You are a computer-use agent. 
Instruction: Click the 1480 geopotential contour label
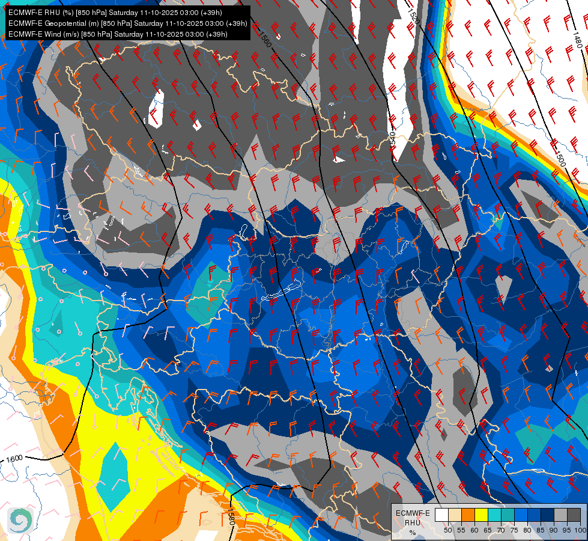[578, 40]
